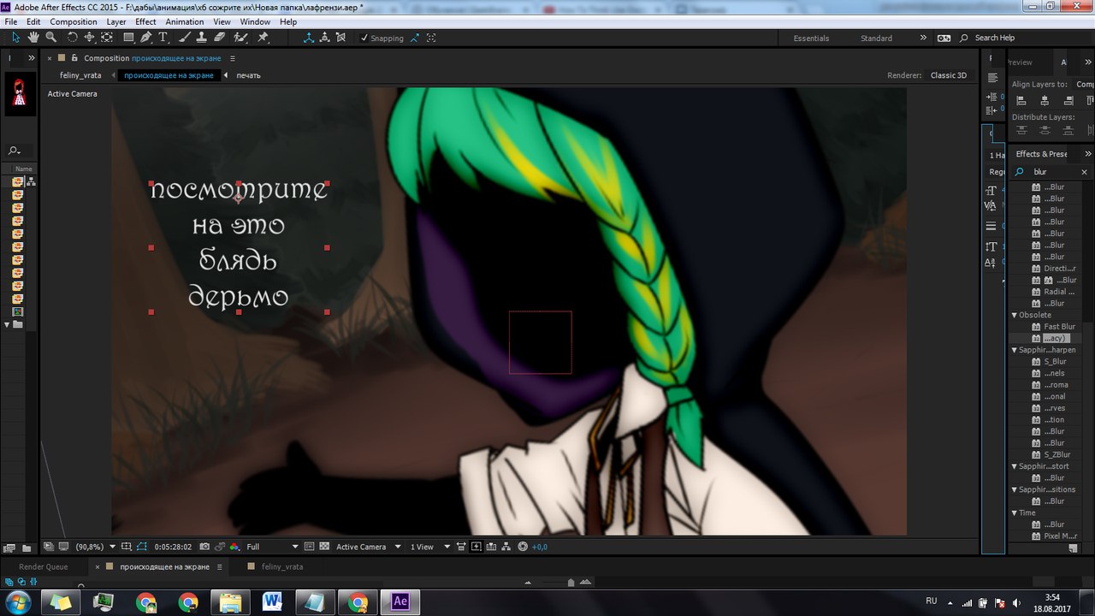The width and height of the screenshot is (1095, 616).
Task: Click the View Axis Mode icon
Action: [341, 38]
